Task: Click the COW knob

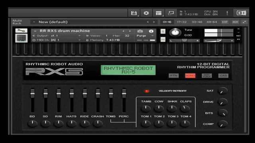Action: coord(159,108)
